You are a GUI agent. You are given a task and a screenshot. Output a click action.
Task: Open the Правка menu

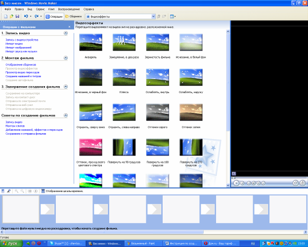coord(19,9)
